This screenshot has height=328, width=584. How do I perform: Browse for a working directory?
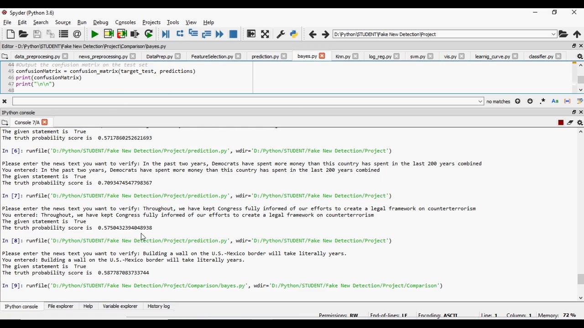563,34
